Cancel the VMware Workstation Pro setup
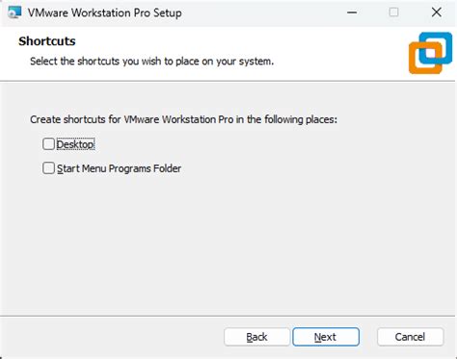457x359 pixels. [410, 337]
